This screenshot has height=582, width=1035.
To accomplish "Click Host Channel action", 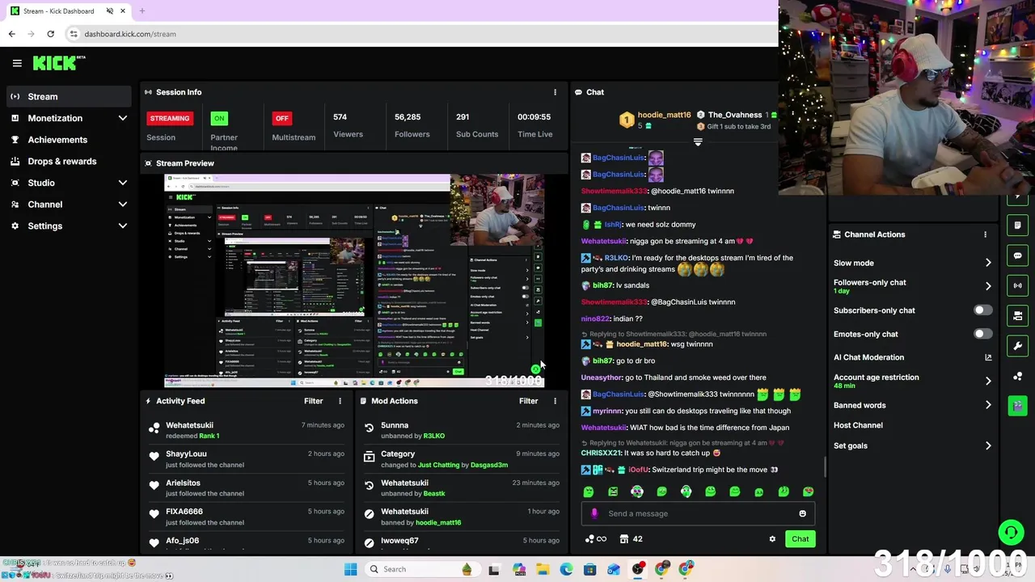I will coord(858,425).
